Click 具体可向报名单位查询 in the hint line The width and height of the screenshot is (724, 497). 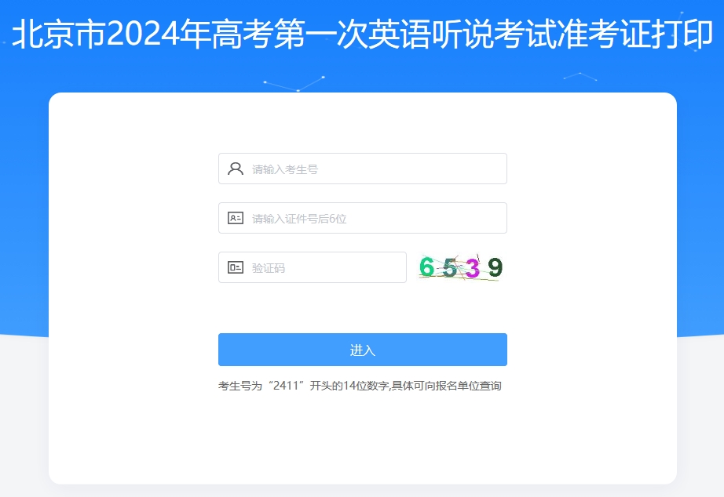click(447, 386)
